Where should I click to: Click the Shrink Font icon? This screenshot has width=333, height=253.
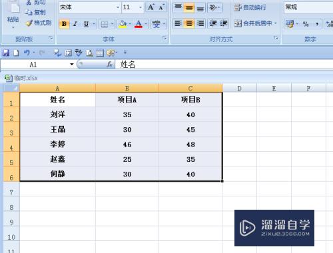(162, 7)
